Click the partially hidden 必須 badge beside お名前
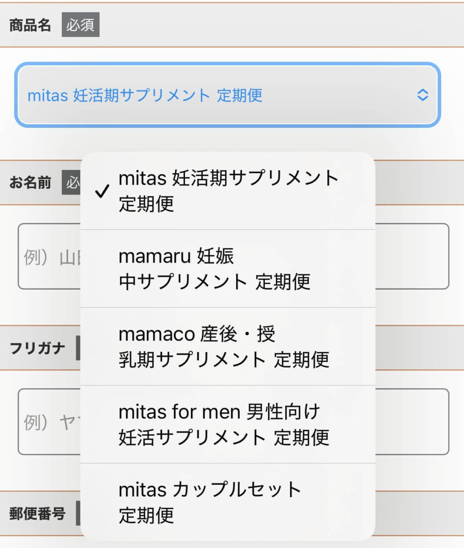The image size is (464, 548). pos(71,183)
